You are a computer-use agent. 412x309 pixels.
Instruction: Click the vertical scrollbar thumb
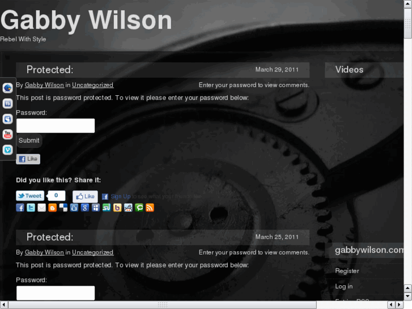pyautogui.click(x=408, y=24)
